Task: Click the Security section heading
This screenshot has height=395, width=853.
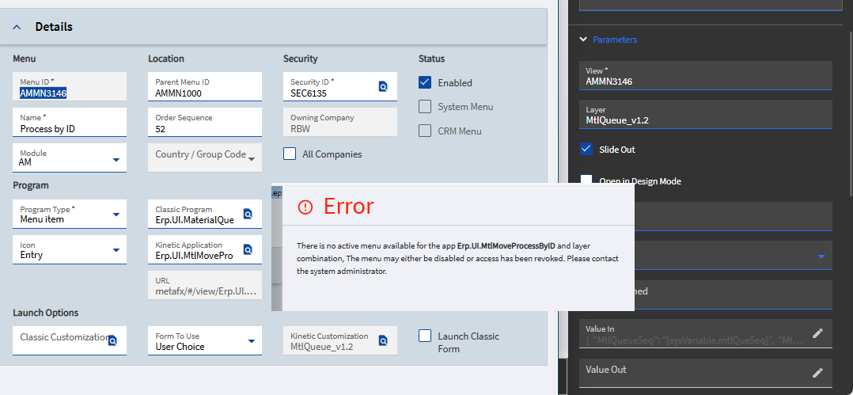Action: coord(301,59)
